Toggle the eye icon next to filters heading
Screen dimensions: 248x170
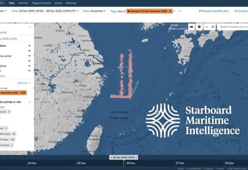tap(29, 46)
